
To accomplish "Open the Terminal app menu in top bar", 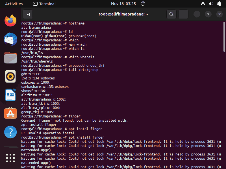I will point(44,4).
